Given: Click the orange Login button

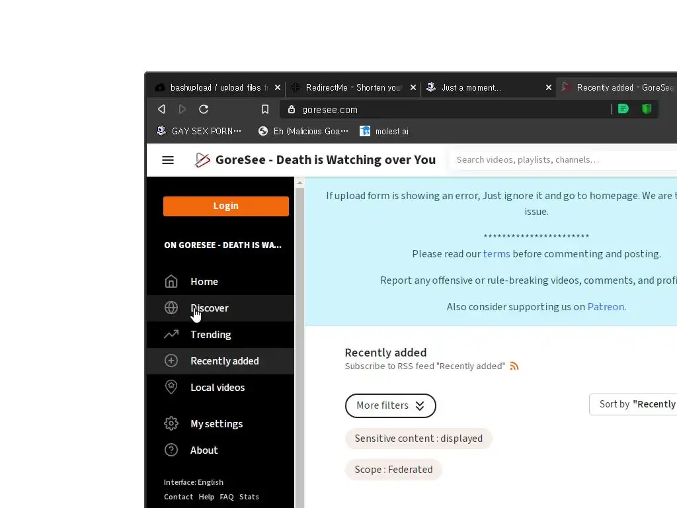Looking at the screenshot, I should [x=226, y=206].
